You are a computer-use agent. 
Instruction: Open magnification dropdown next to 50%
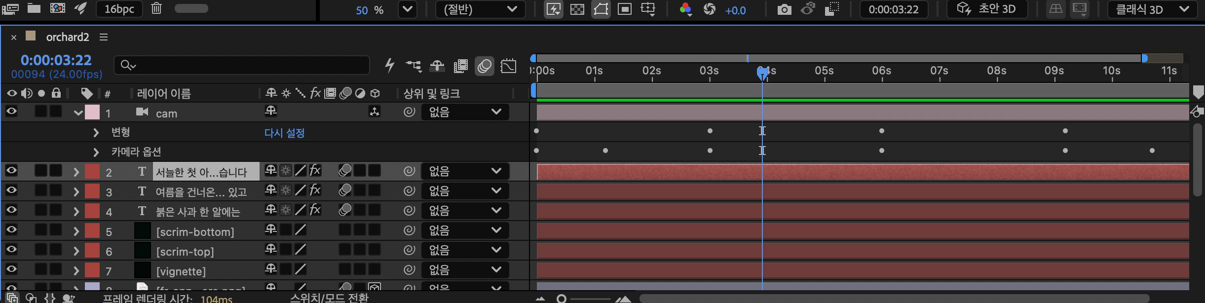[407, 9]
